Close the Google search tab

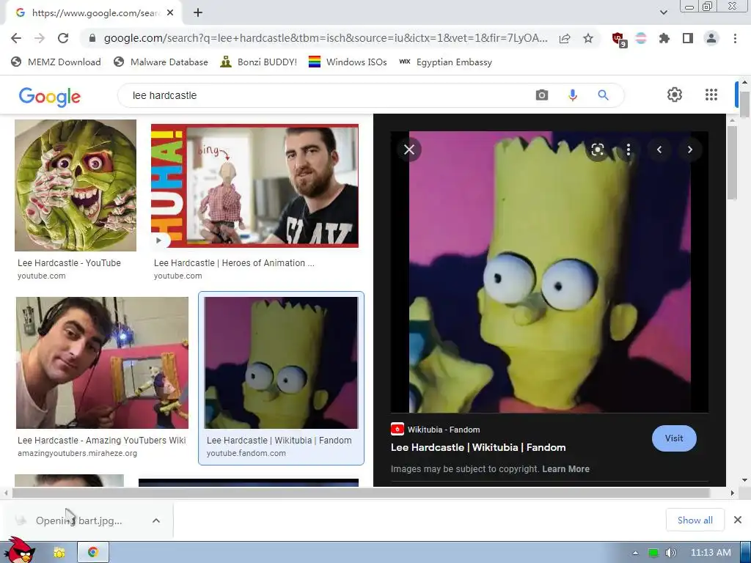pos(170,13)
